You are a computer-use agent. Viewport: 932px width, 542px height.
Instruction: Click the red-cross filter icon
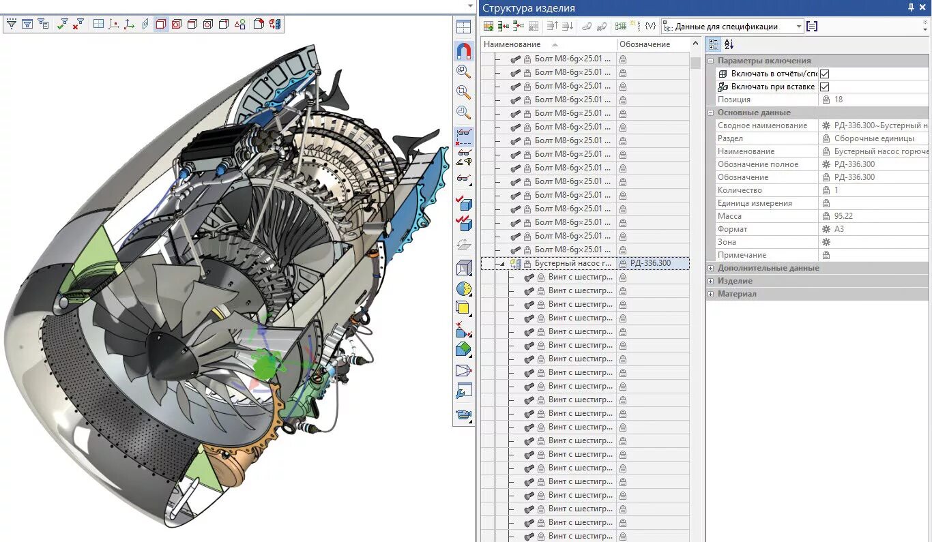pos(78,24)
